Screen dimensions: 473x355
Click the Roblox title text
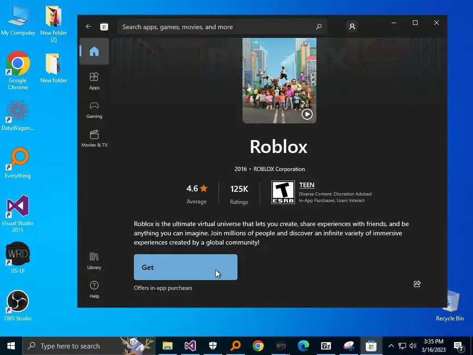(x=279, y=147)
